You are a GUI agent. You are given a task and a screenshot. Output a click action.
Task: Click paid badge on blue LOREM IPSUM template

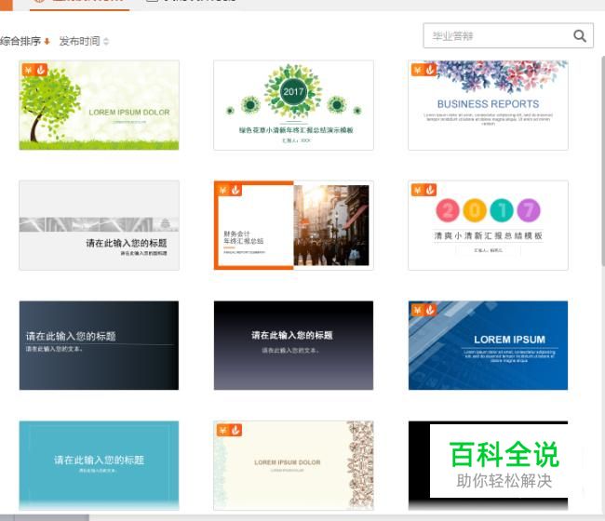[x=423, y=310]
